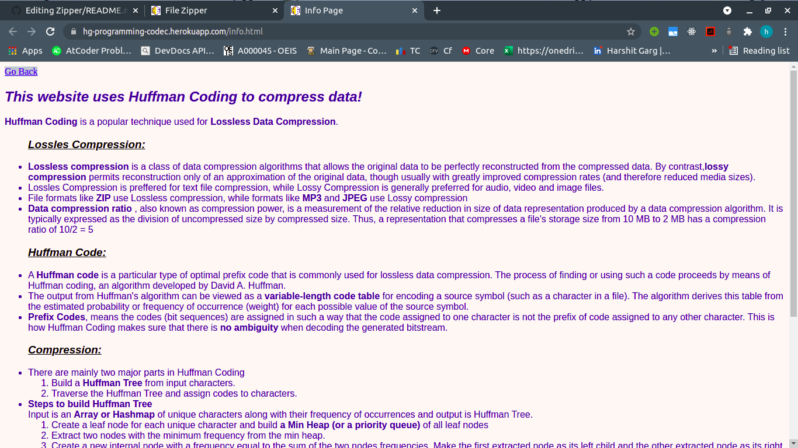798x448 pixels.
Task: Click the page's vertical scrollbar thumb
Action: (x=793, y=194)
